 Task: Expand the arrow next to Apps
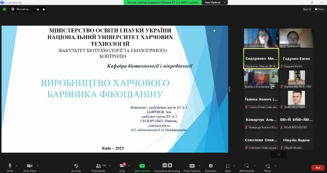(234, 166)
